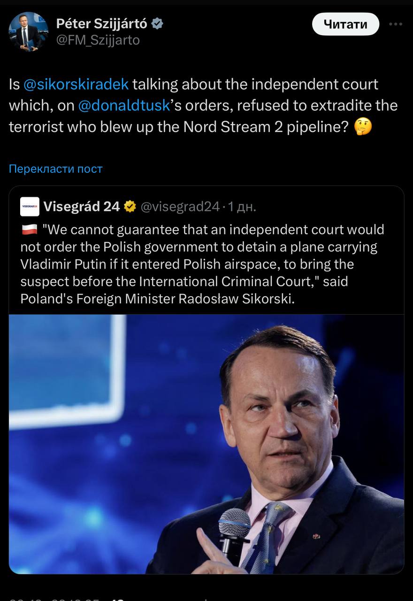The width and height of the screenshot is (413, 601).
Task: Click the blue verified badge beside Szijjártó
Action: tap(158, 23)
